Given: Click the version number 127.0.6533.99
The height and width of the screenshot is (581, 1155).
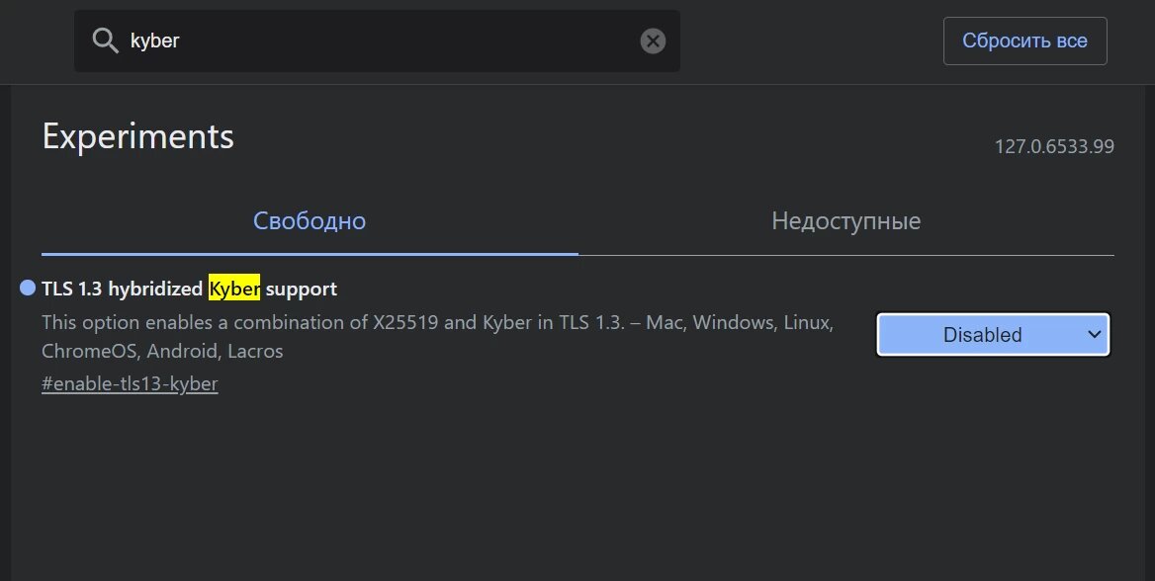Looking at the screenshot, I should 1054,146.
